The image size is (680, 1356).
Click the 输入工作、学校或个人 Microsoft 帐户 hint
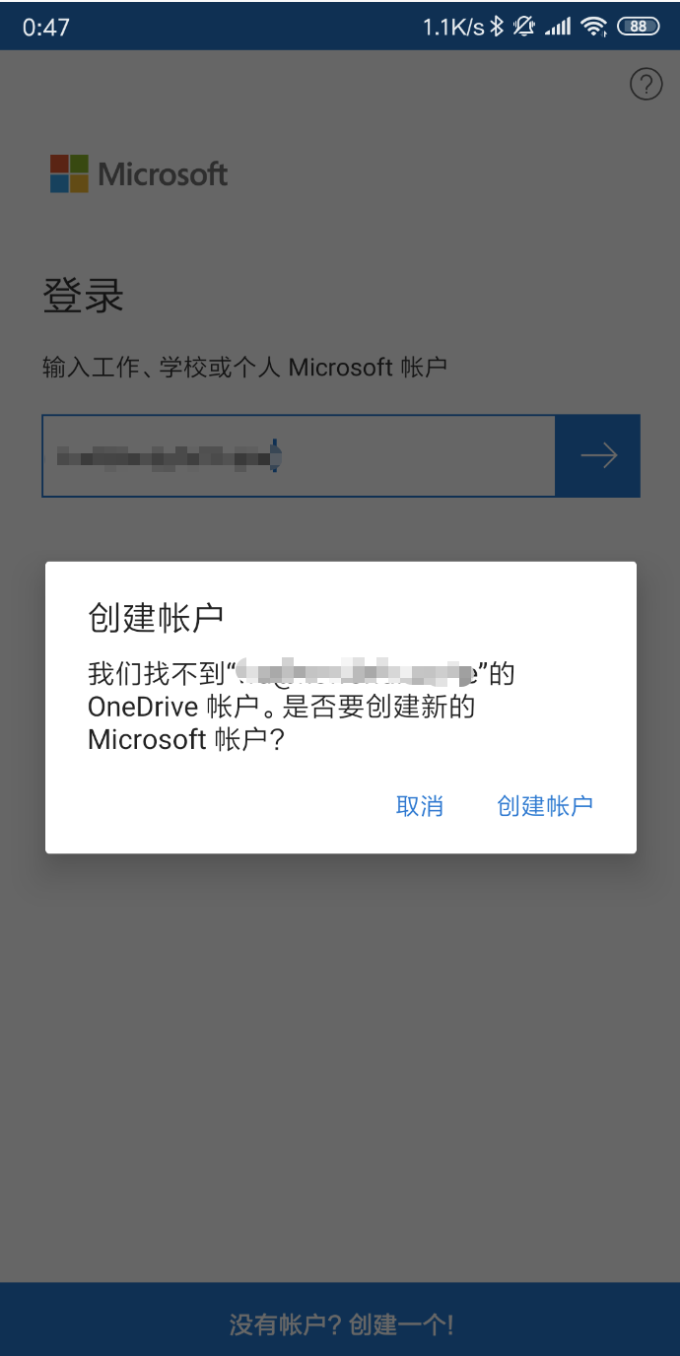tap(244, 368)
